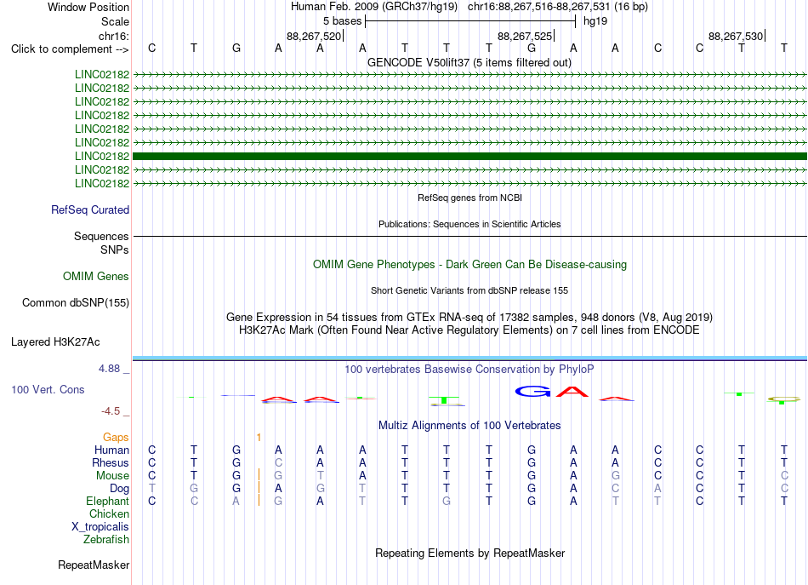Viewport: 808px width, 585px height.
Task: Click the Common dbSNP(155) track label
Action: [76, 303]
